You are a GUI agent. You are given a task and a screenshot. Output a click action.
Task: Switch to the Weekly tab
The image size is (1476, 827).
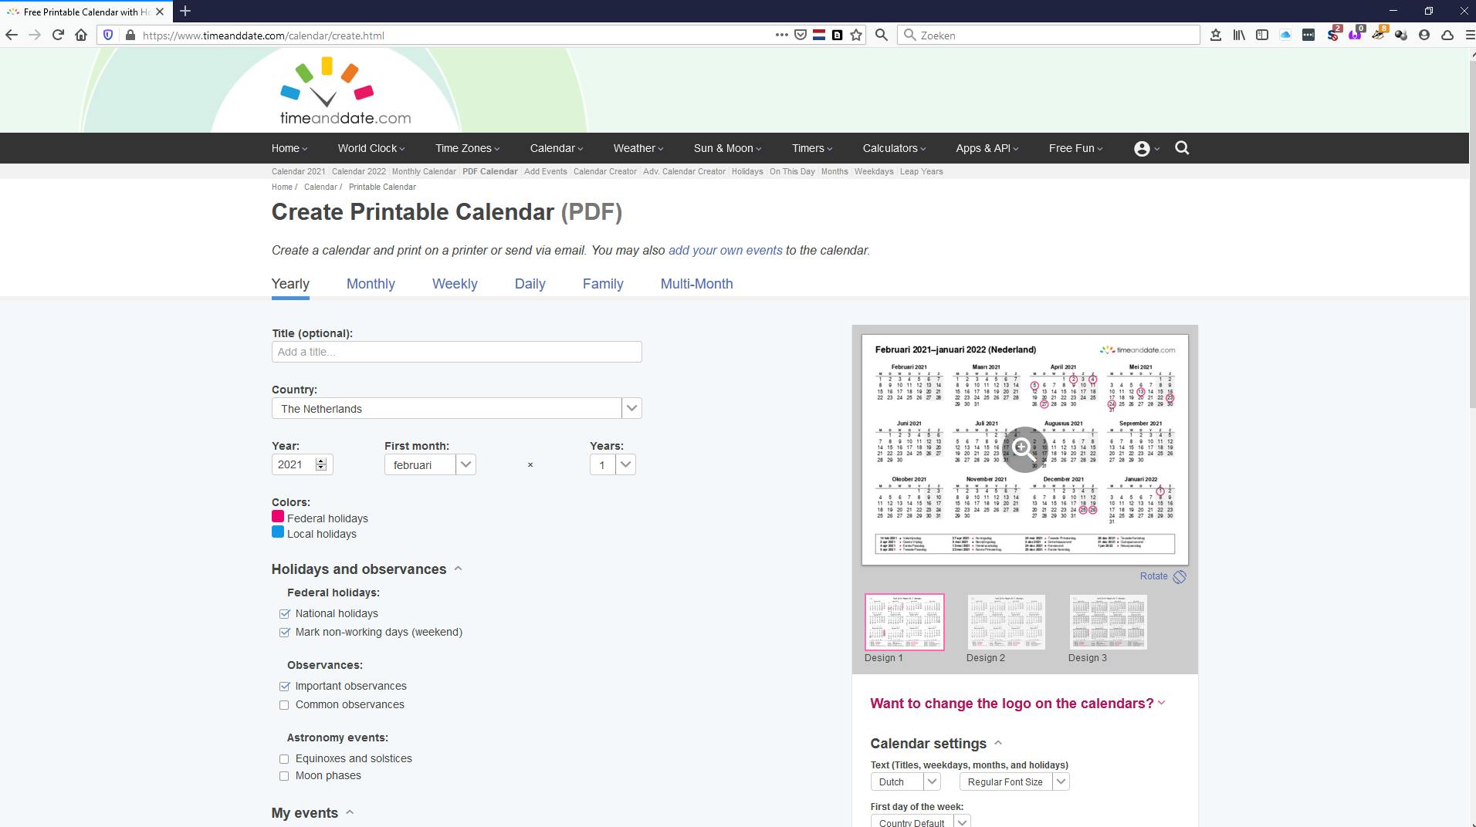455,284
